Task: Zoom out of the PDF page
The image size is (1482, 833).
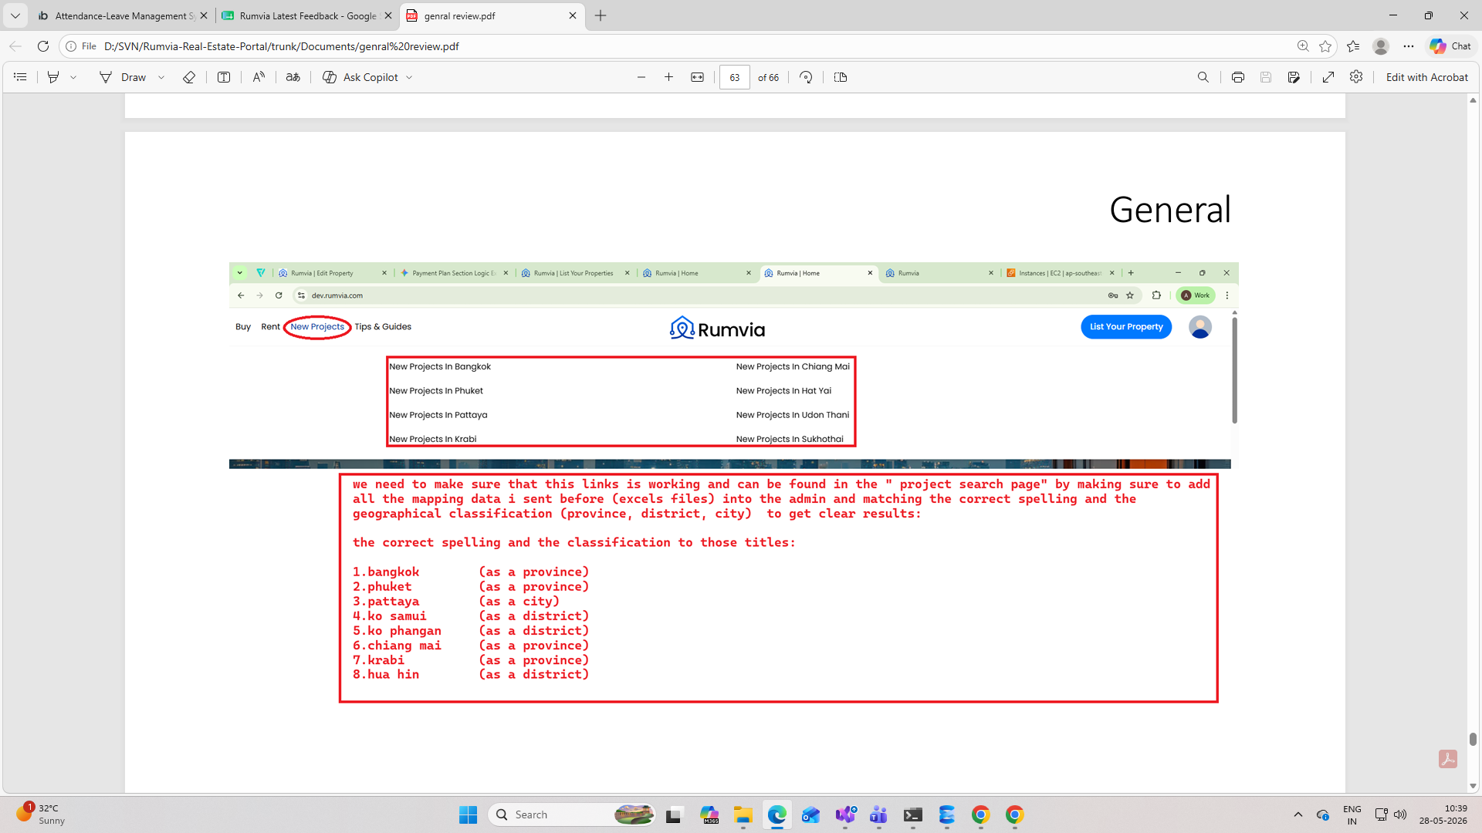Action: [641, 77]
